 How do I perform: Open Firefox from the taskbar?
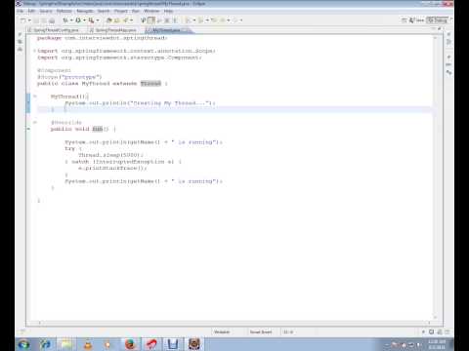[x=130, y=344]
